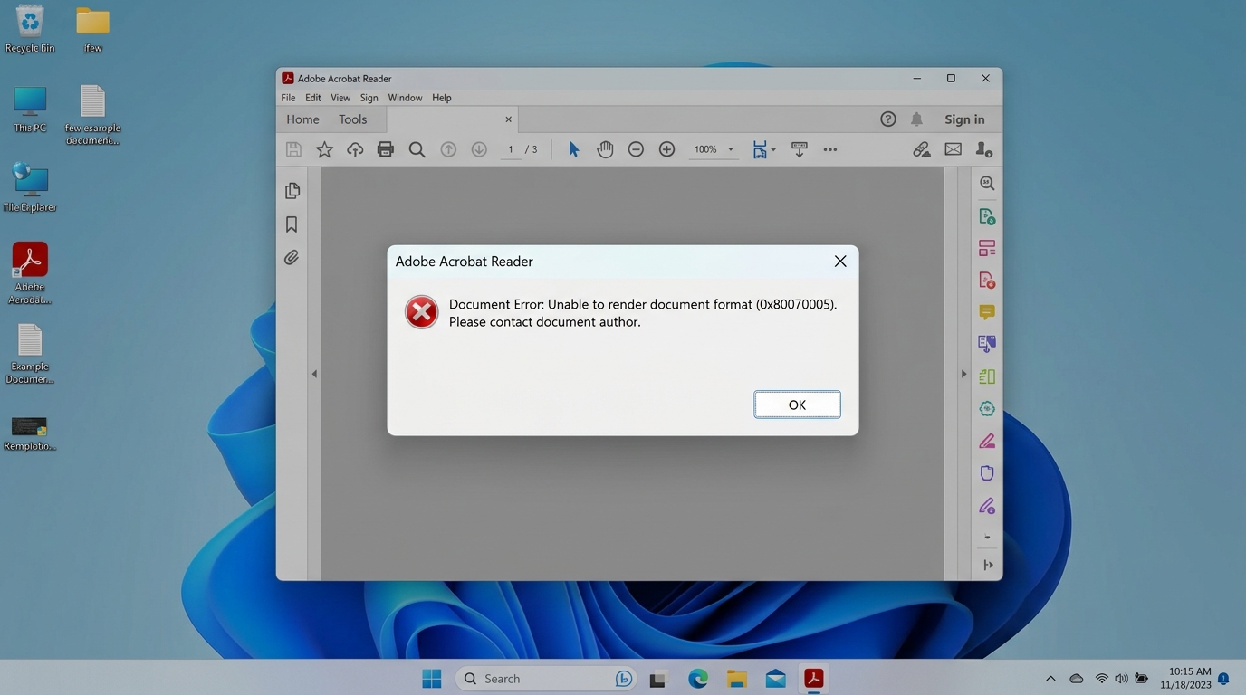Screen dimensions: 1246x695
Task: Open the attachments paperclip panel
Action: pyautogui.click(x=292, y=258)
